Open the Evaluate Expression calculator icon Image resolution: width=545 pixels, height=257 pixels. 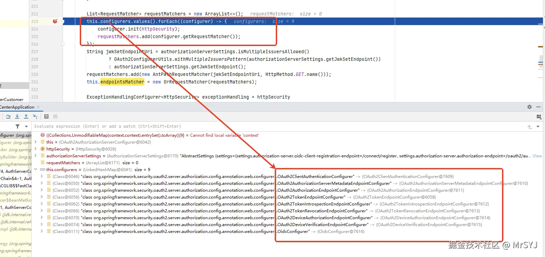tap(46, 116)
